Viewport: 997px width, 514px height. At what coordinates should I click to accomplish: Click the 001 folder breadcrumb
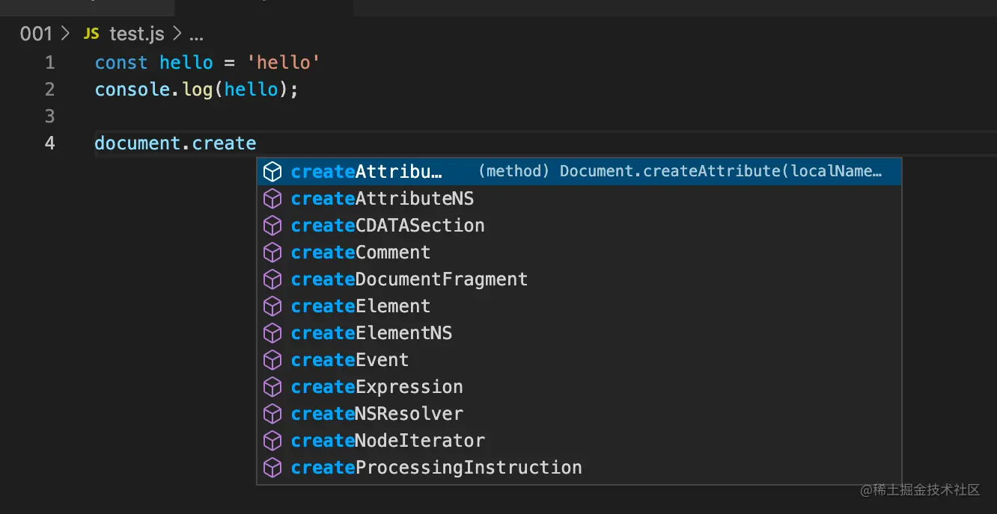click(36, 34)
